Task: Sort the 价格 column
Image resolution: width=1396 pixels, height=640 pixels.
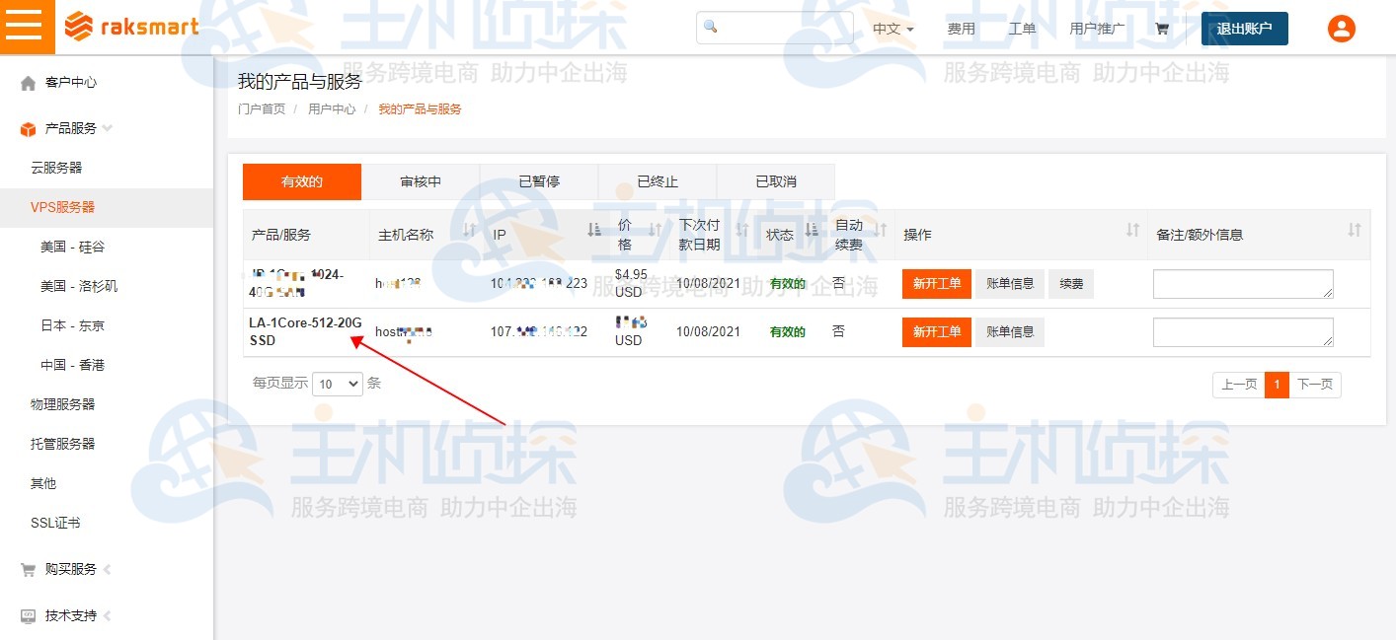Action: coord(654,229)
